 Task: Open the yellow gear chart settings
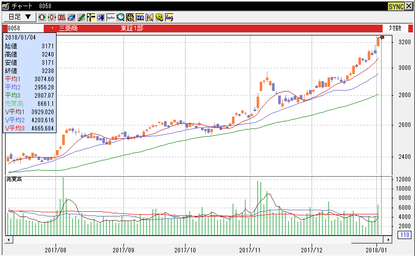(x=159, y=17)
